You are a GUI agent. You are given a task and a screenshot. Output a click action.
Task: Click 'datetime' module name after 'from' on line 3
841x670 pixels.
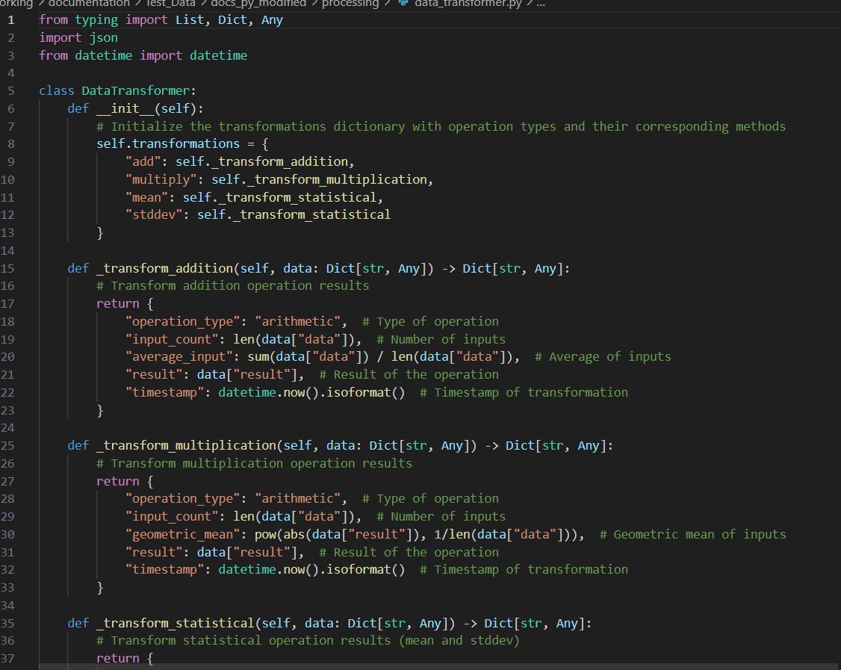coord(104,56)
